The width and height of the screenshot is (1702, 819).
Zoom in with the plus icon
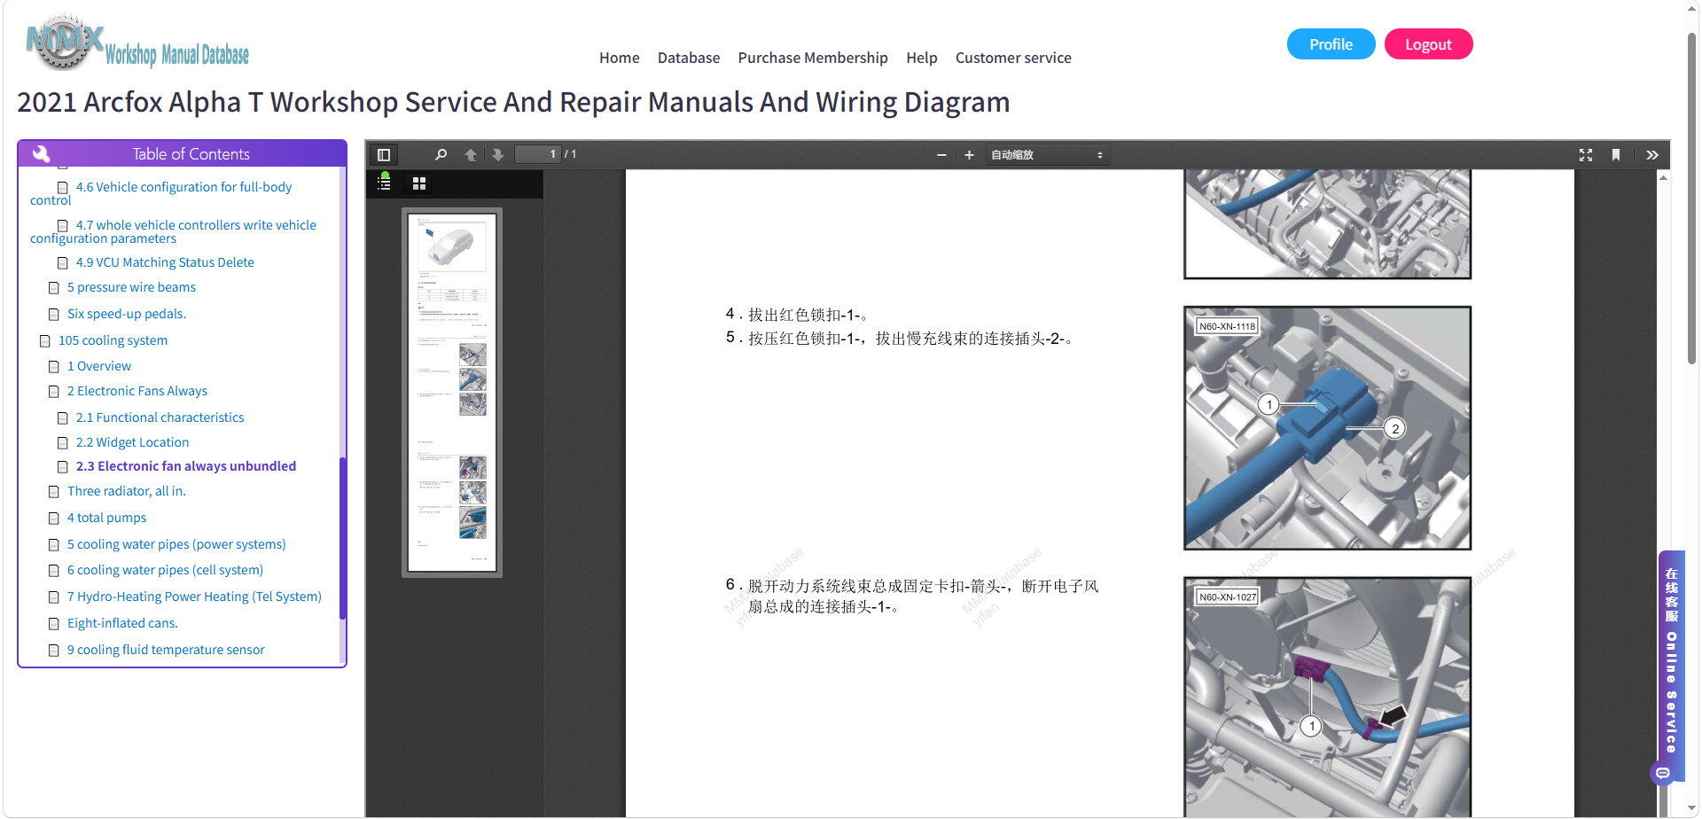969,154
